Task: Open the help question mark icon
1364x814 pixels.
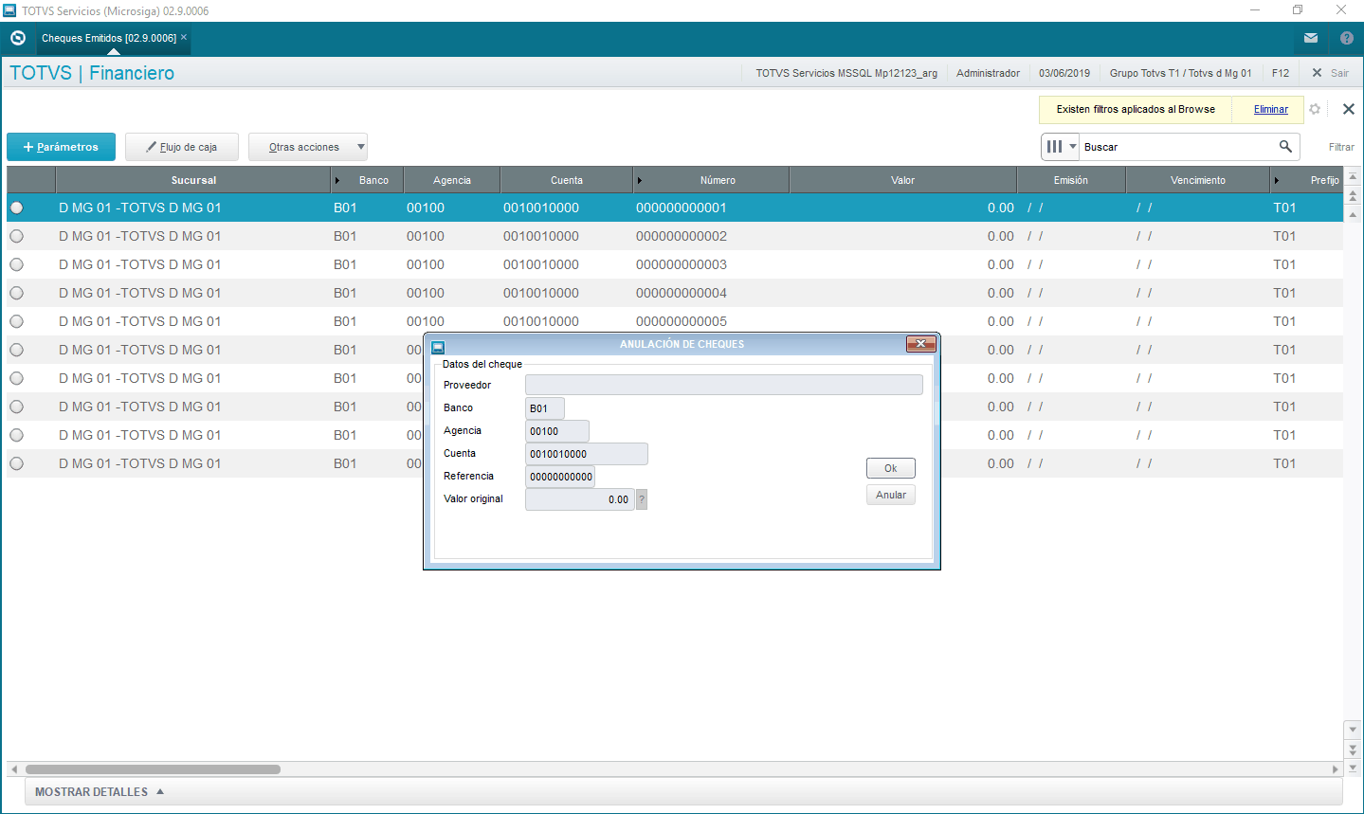Action: (1347, 38)
